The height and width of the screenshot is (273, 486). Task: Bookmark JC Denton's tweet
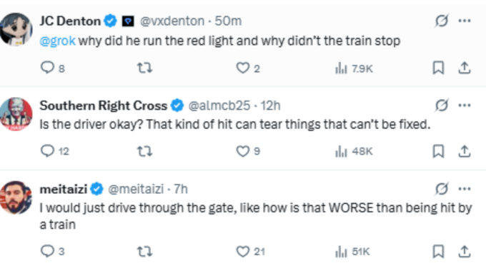point(438,68)
